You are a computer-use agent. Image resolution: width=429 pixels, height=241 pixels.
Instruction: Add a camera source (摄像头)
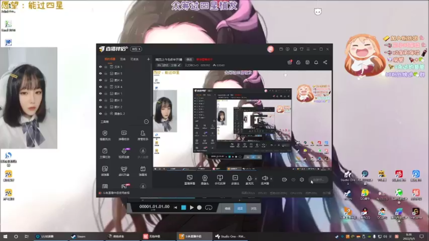coord(205,180)
